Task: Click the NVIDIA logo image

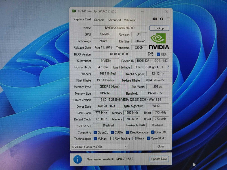Action: pos(159,41)
